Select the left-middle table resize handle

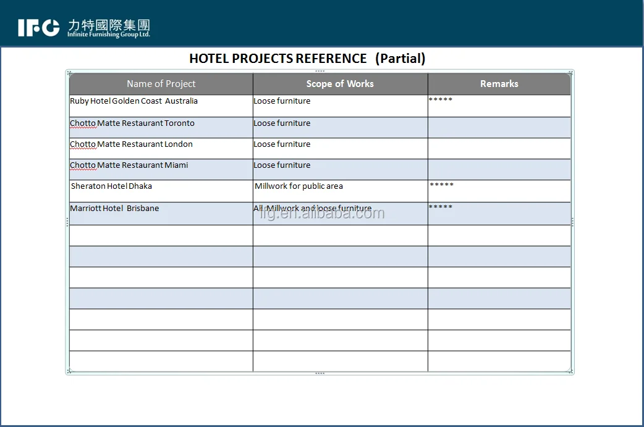pyautogui.click(x=67, y=222)
